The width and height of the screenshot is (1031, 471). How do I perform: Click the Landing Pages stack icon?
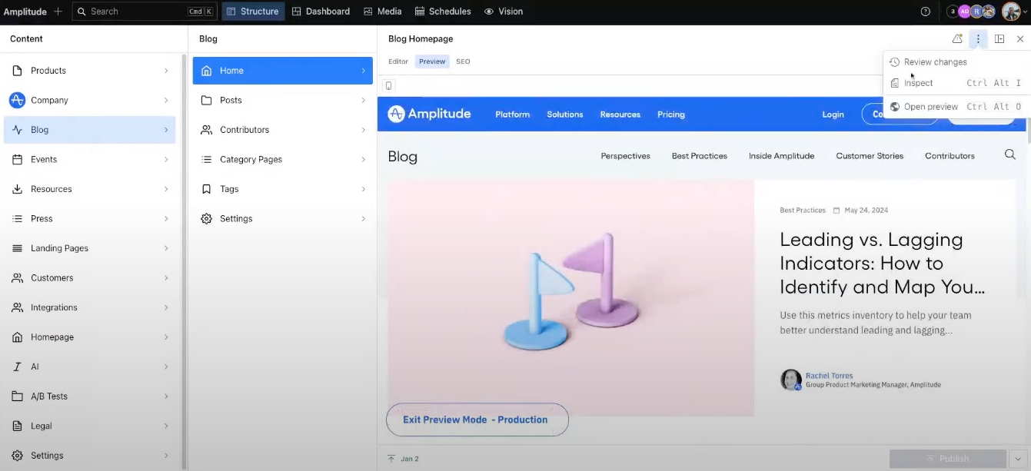(17, 248)
